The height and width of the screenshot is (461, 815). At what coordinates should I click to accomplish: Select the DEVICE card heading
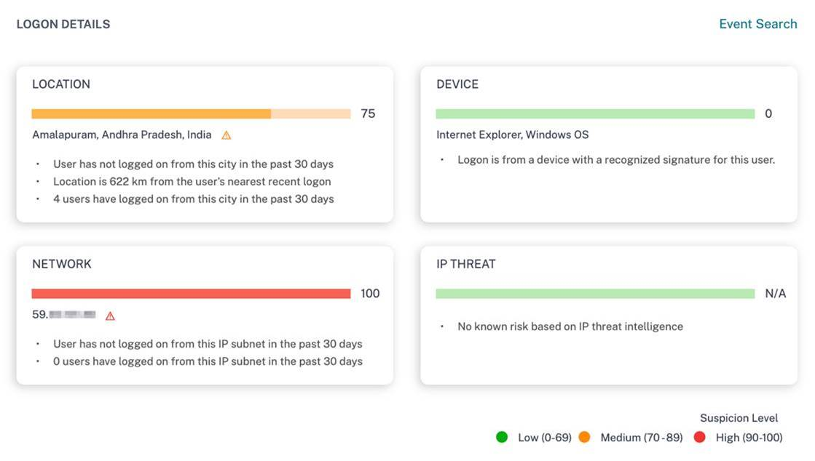pos(457,84)
